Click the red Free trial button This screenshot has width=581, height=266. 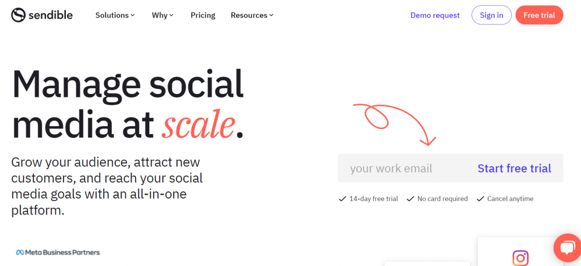(539, 15)
